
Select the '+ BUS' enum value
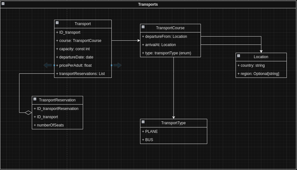[173, 140]
